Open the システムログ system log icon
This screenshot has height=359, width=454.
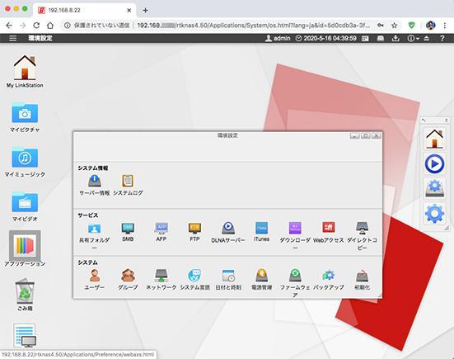(128, 185)
